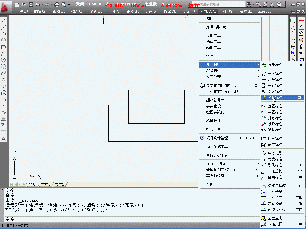Expand the PCCAD工具条 submenu
Viewport: 306px width, 229px height.
click(229, 164)
